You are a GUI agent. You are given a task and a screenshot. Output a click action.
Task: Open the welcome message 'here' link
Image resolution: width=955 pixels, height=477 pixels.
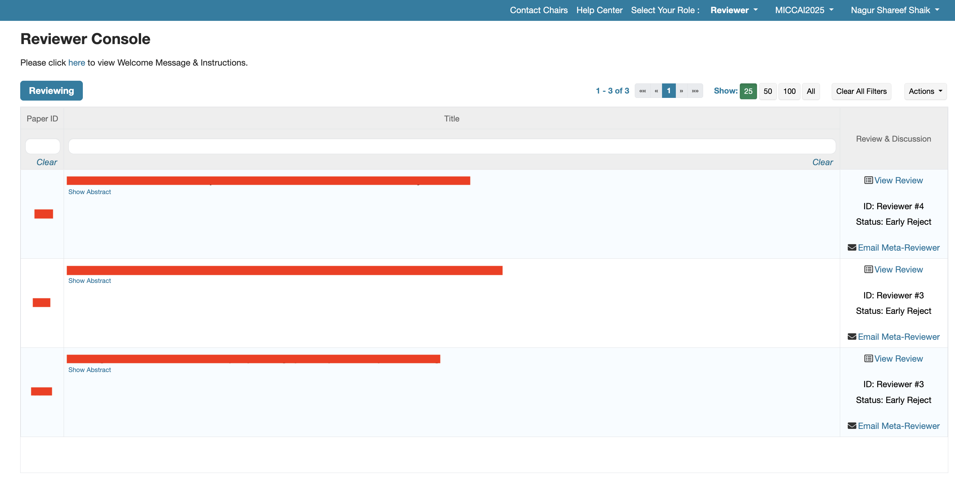point(76,63)
